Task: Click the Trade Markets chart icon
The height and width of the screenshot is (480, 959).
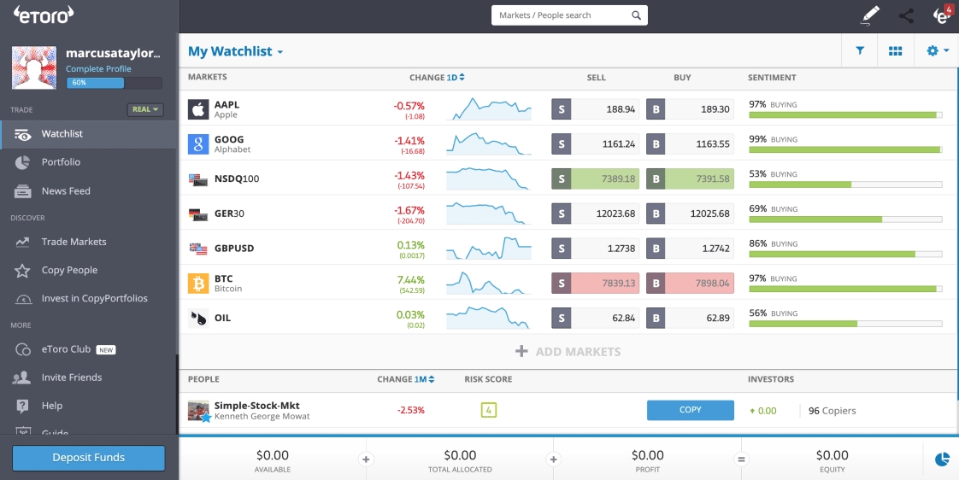Action: coord(22,243)
